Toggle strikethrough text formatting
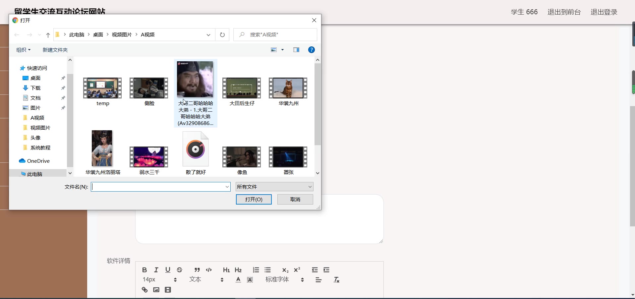The height and width of the screenshot is (299, 635). (180, 270)
